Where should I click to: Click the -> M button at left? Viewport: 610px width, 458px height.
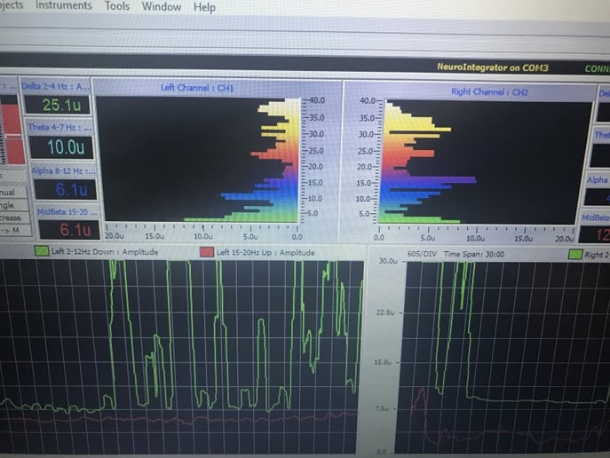point(15,231)
